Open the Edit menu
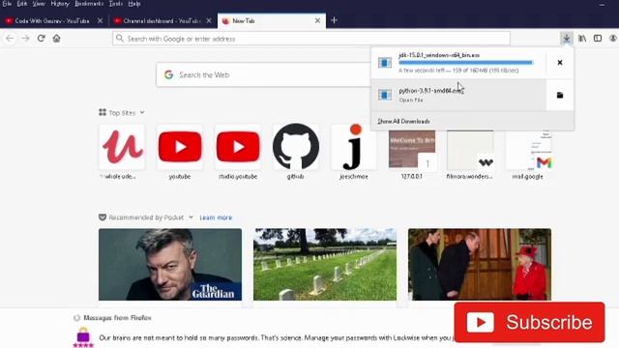 point(22,4)
